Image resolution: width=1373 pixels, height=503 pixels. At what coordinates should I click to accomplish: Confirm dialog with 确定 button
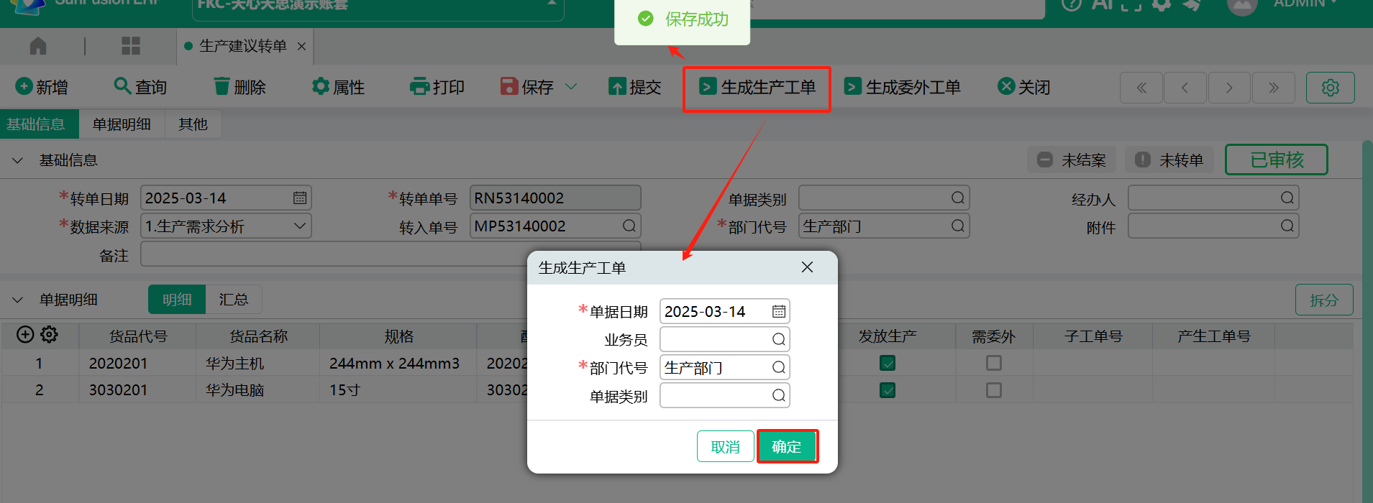(x=787, y=447)
